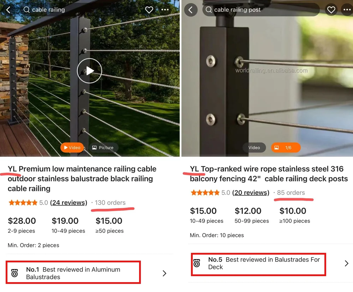Switch to the Video tab on left listing
The height and width of the screenshot is (292, 353).
tap(72, 147)
